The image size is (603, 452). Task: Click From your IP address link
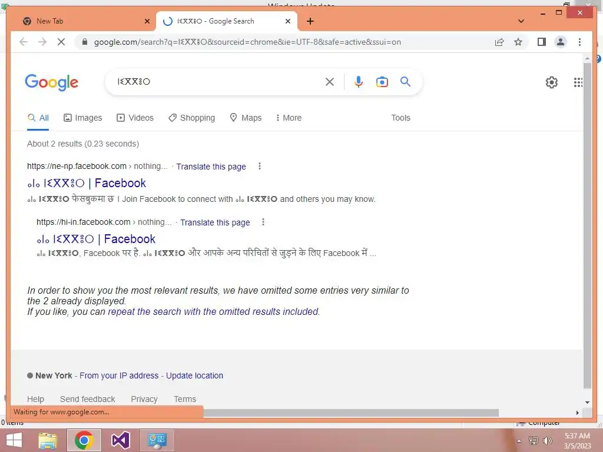pos(119,375)
